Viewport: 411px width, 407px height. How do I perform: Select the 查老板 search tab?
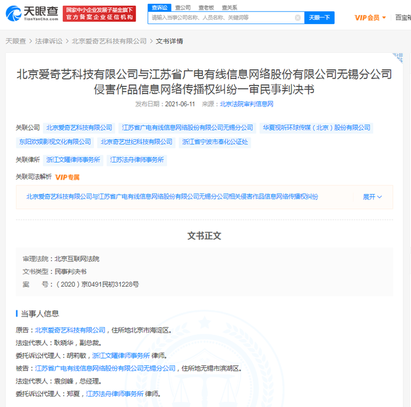pyautogui.click(x=206, y=8)
